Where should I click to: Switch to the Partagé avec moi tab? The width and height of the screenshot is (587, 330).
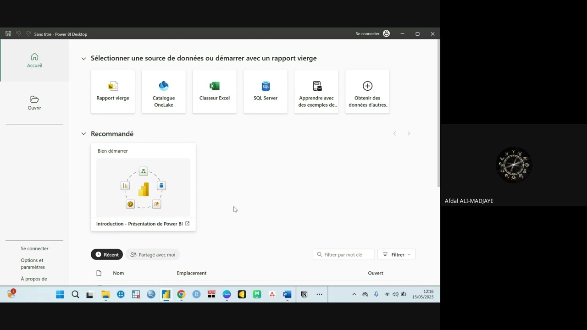(x=152, y=254)
